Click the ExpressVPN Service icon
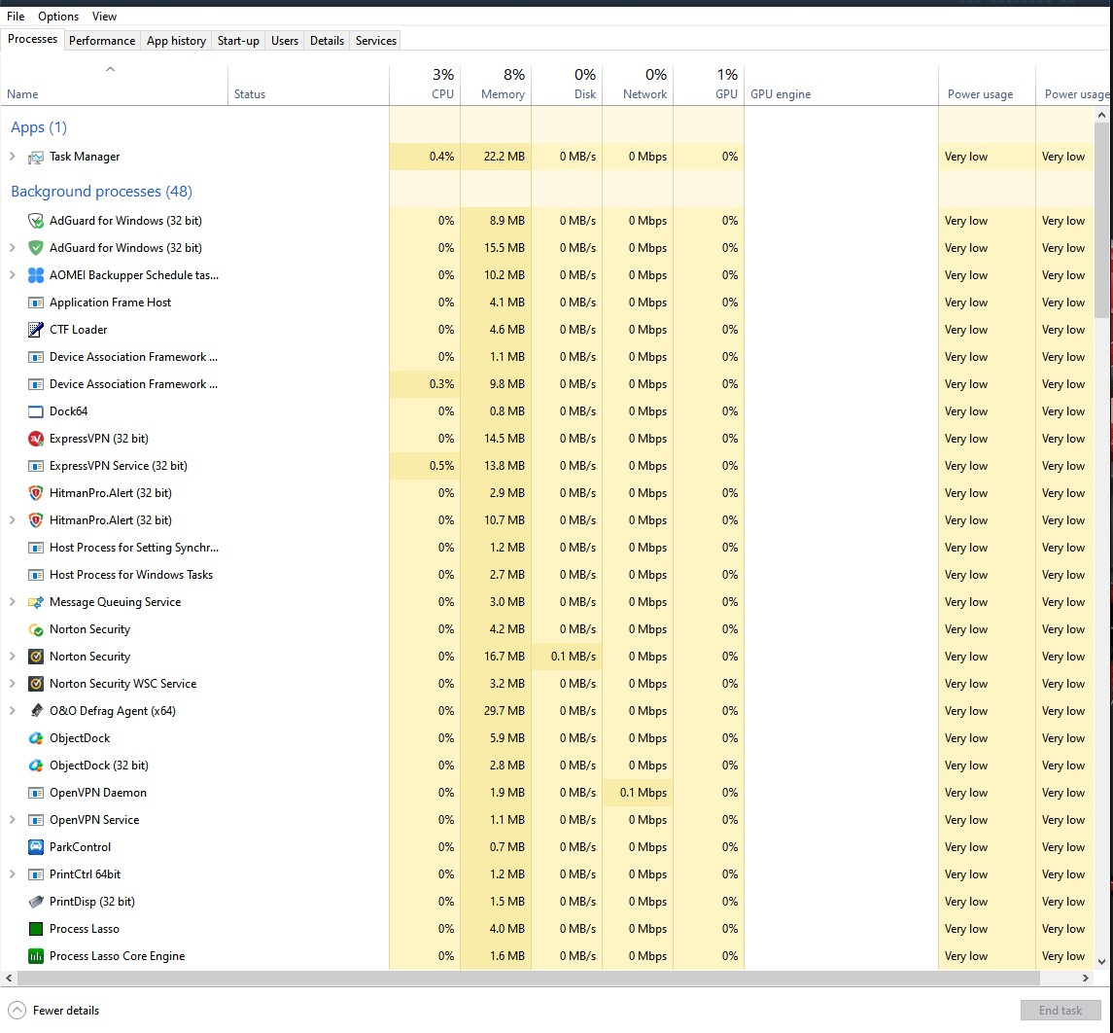The image size is (1113, 1033). (36, 466)
